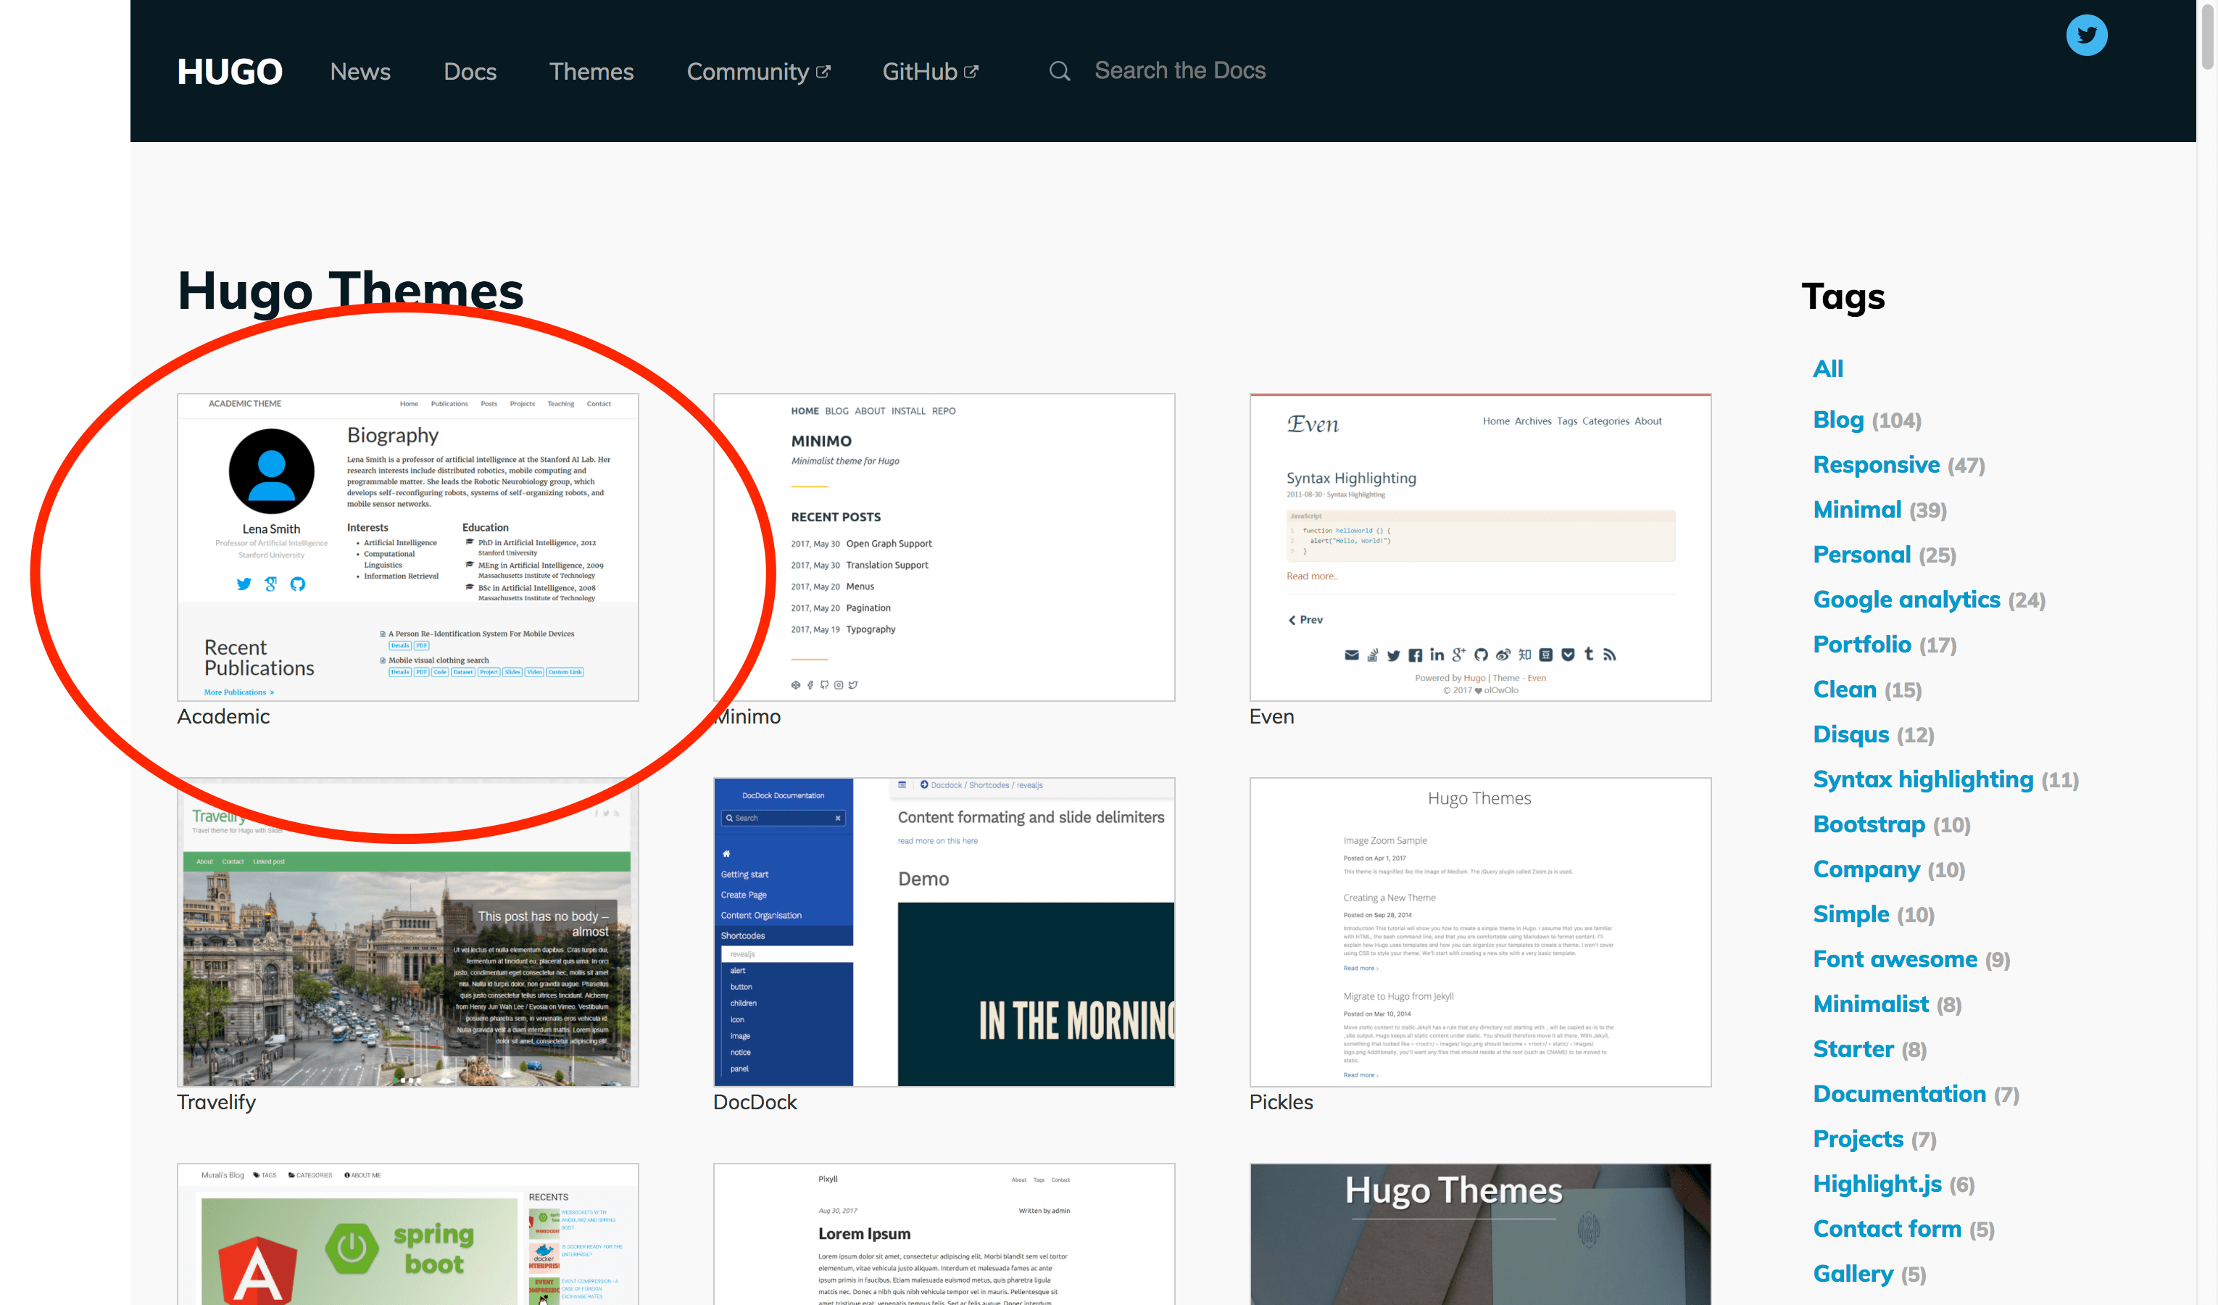Show themes tagged Syntax highlighting
The image size is (2218, 1305).
point(1922,779)
